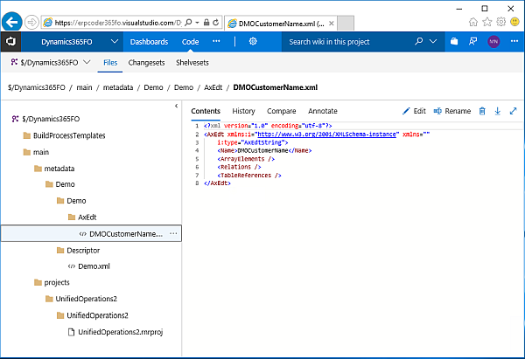Open the BuildProcessTemplates folder
Screen dimensions: 525x359
click(68, 135)
